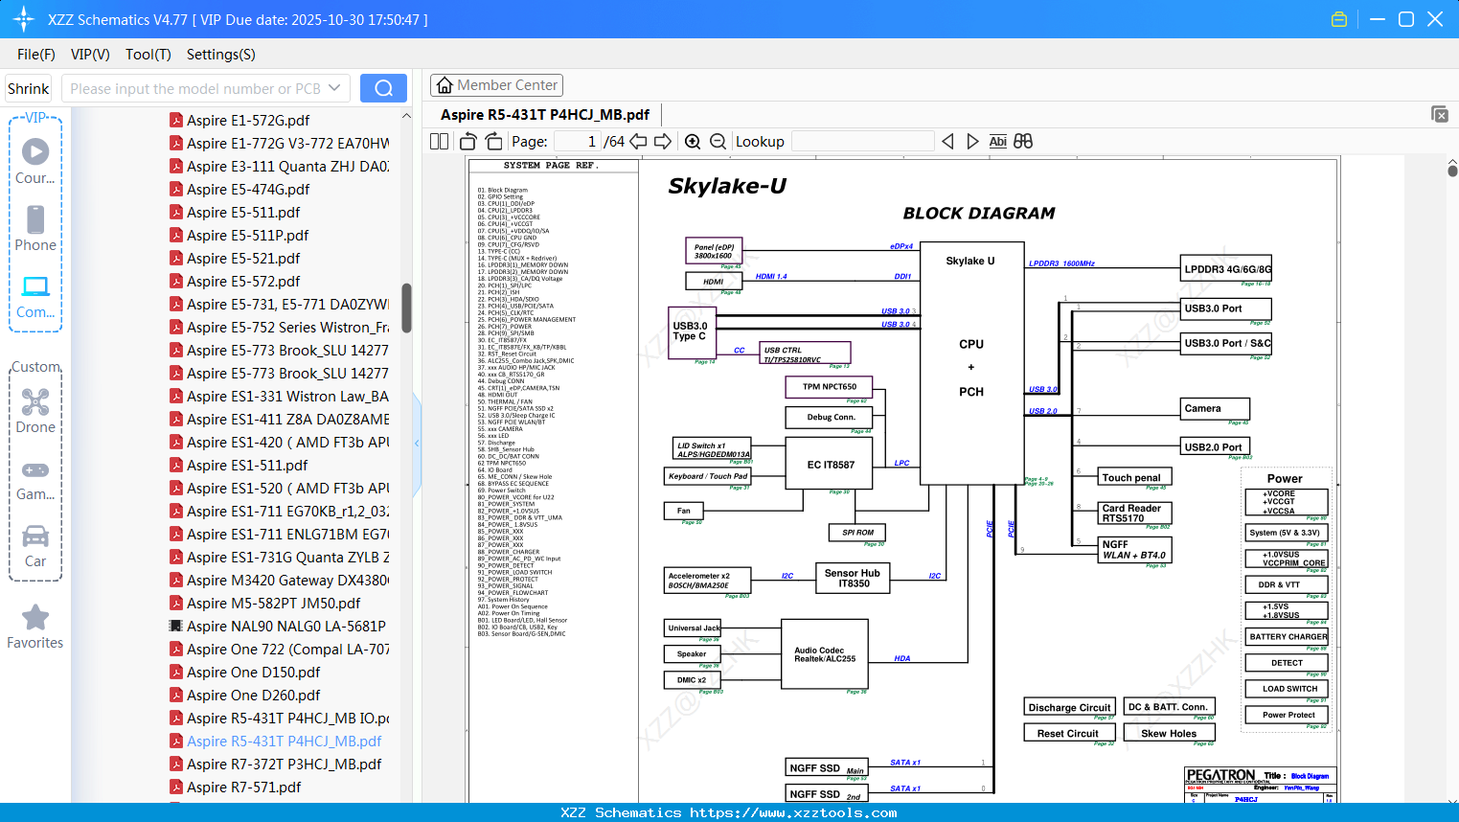Go to next page arrow
The height and width of the screenshot is (822, 1459).
point(662,142)
